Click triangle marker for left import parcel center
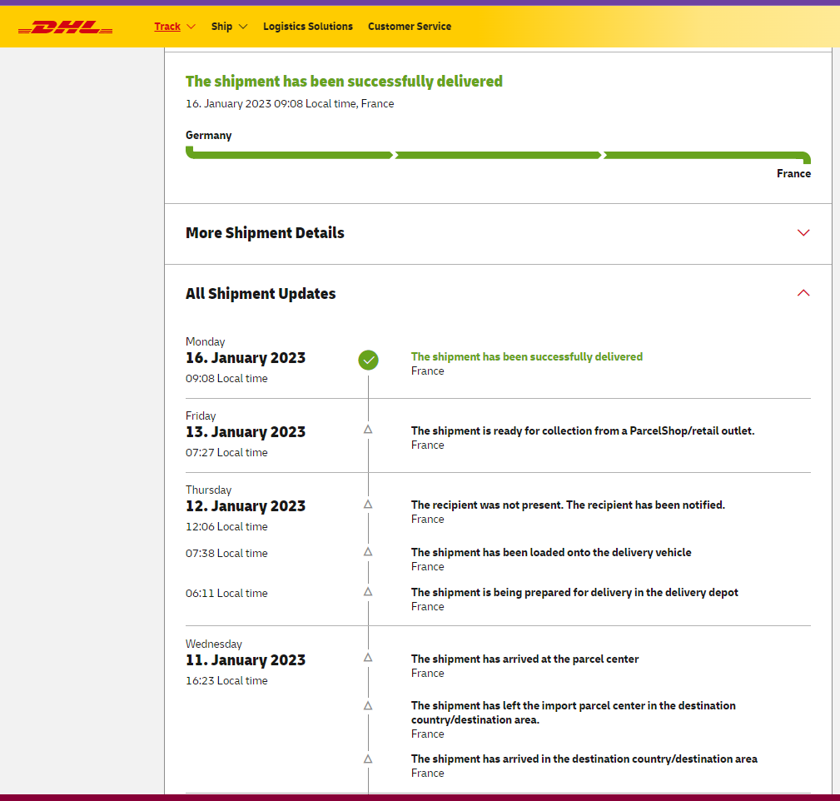This screenshot has width=840, height=801. [368, 706]
